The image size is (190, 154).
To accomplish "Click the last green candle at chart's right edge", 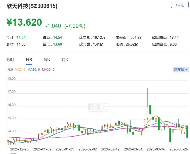I will pos(188,132).
